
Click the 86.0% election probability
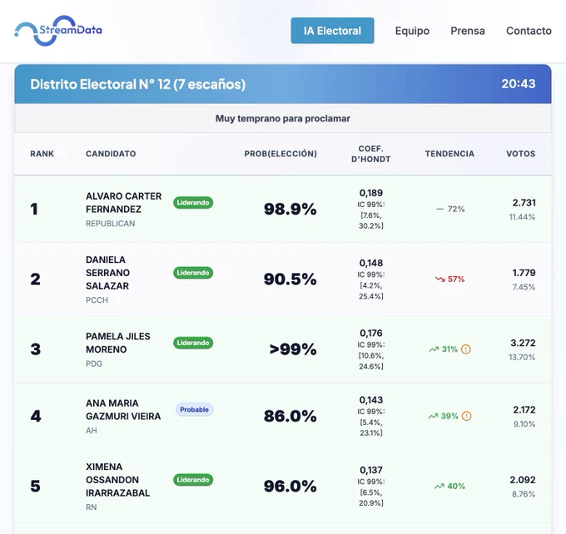pyautogui.click(x=290, y=416)
